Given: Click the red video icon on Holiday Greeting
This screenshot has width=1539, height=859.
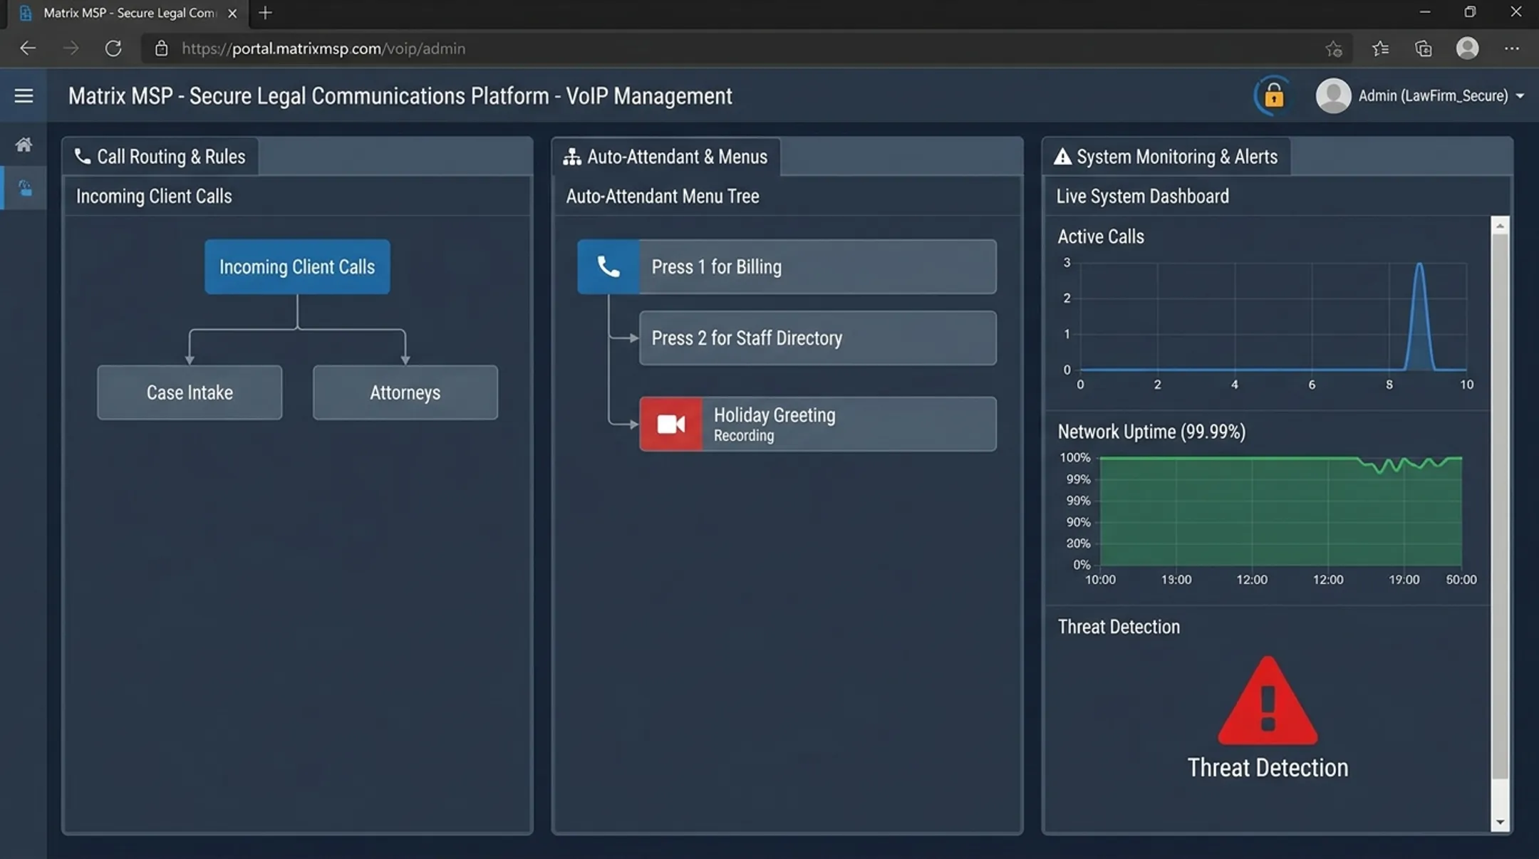Looking at the screenshot, I should [670, 424].
